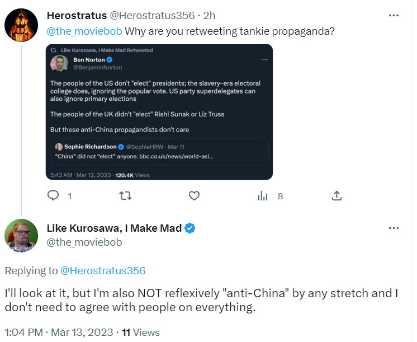
Task: Click the quoted Sophie Richardson tweet
Action: (159, 151)
